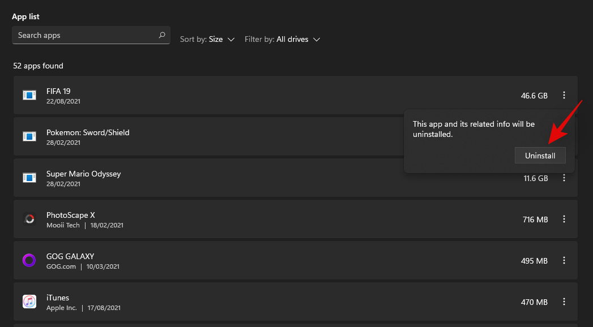Select the iTunes app name
This screenshot has height=327, width=593.
(58, 298)
